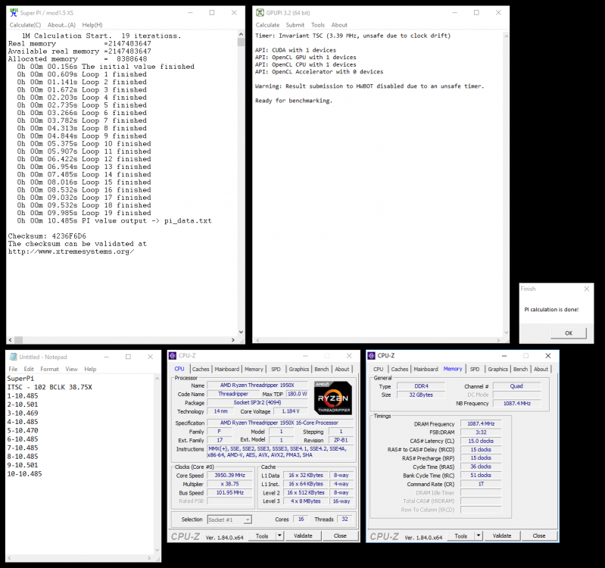
Task: Switch to Bench tab in left CPU-Z window
Action: (321, 370)
